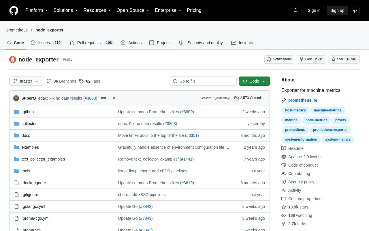369x231 pixels.
Task: Click the Notifications bell button
Action: click(x=279, y=59)
